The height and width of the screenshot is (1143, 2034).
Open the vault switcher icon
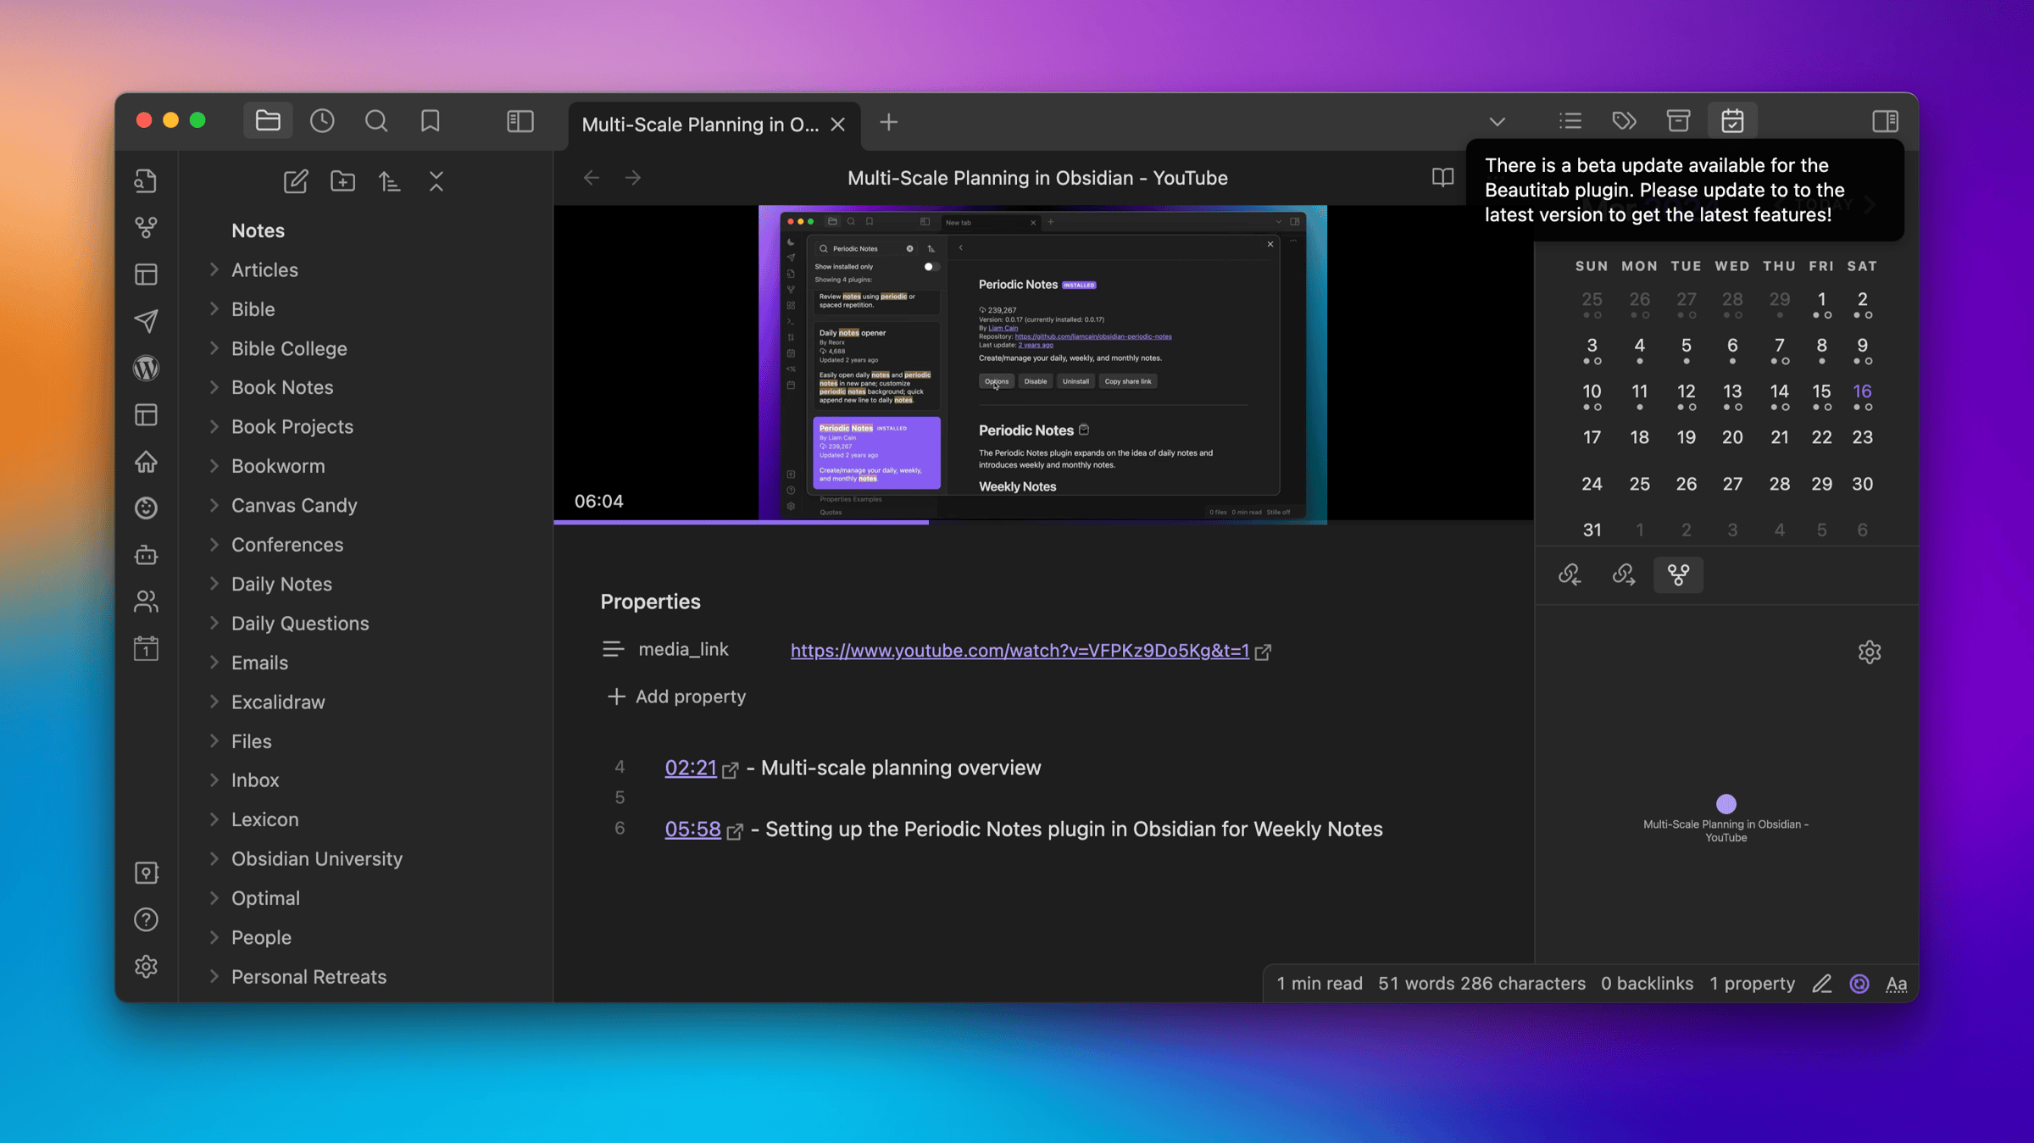click(146, 873)
